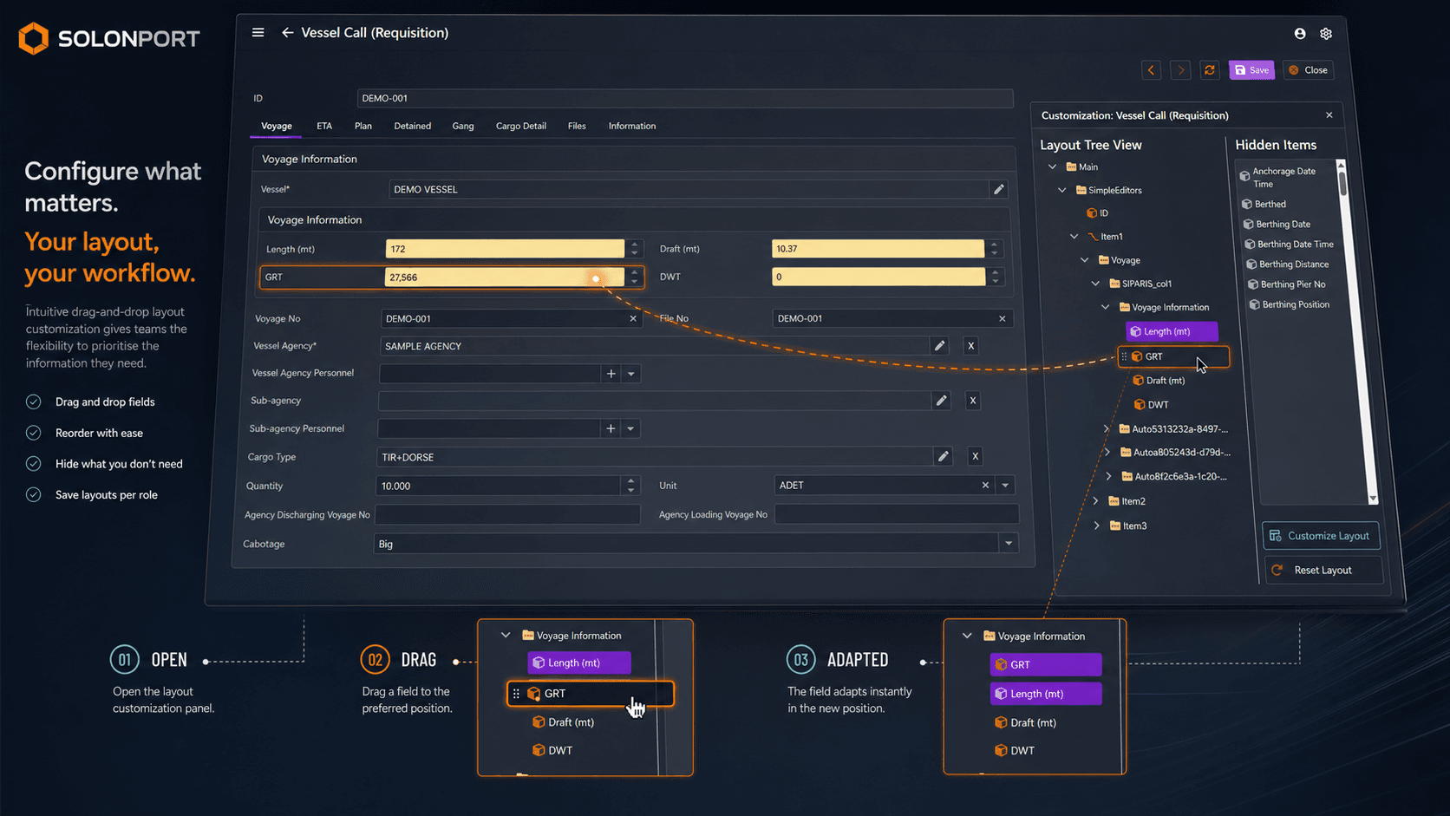Edit Vessel Agency with pencil icon
The height and width of the screenshot is (816, 1450).
coord(939,346)
